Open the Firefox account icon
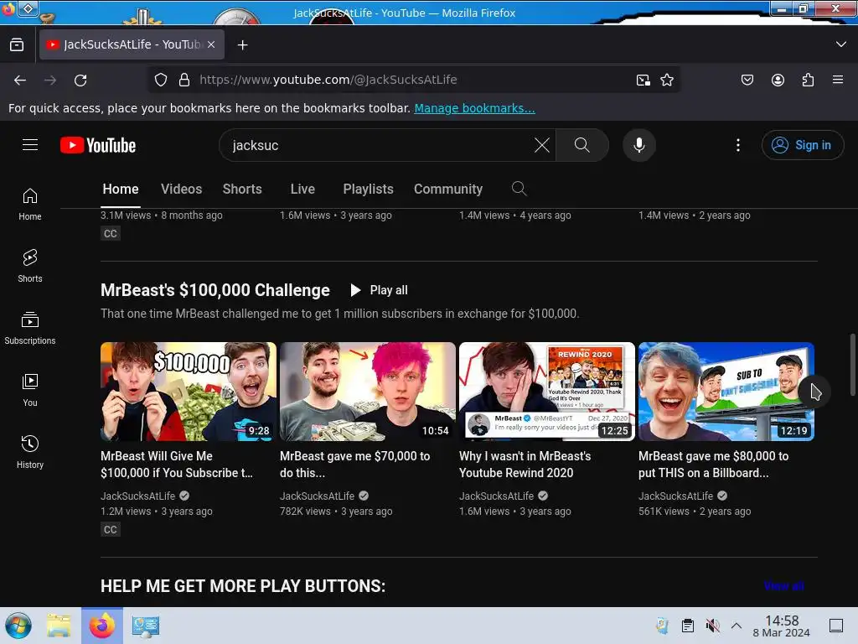The height and width of the screenshot is (644, 858). click(x=778, y=80)
